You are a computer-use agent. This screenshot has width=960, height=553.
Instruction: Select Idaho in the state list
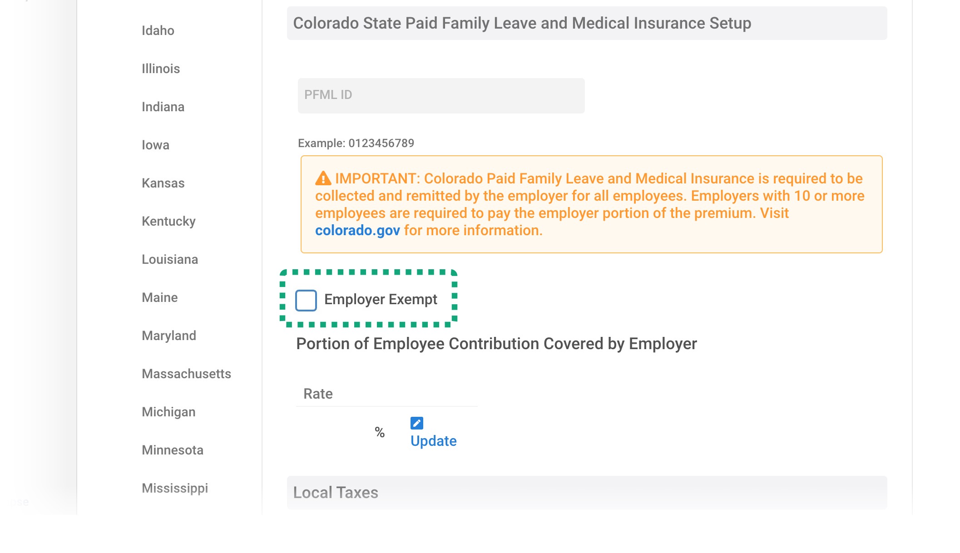tap(158, 30)
